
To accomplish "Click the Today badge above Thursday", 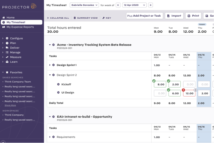I will pyautogui.click(x=202, y=25).
